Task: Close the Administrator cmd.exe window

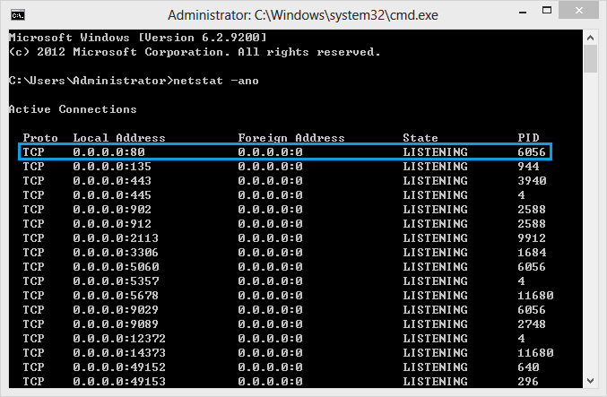Action: [x=578, y=11]
